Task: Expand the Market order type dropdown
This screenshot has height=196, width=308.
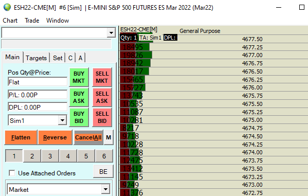Action: 106,189
